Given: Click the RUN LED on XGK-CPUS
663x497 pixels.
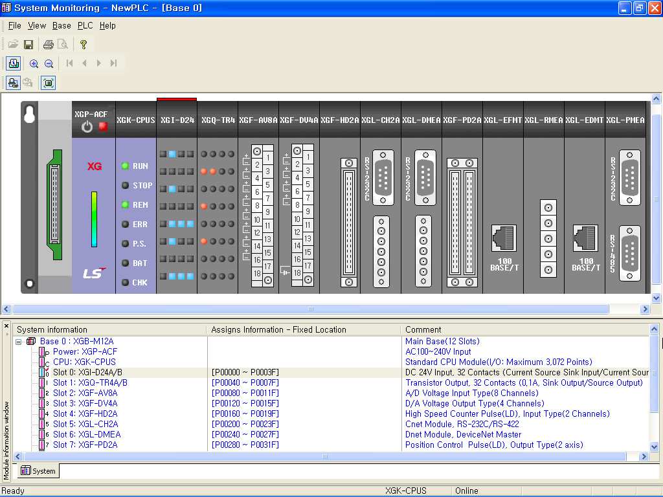Looking at the screenshot, I should [x=125, y=166].
